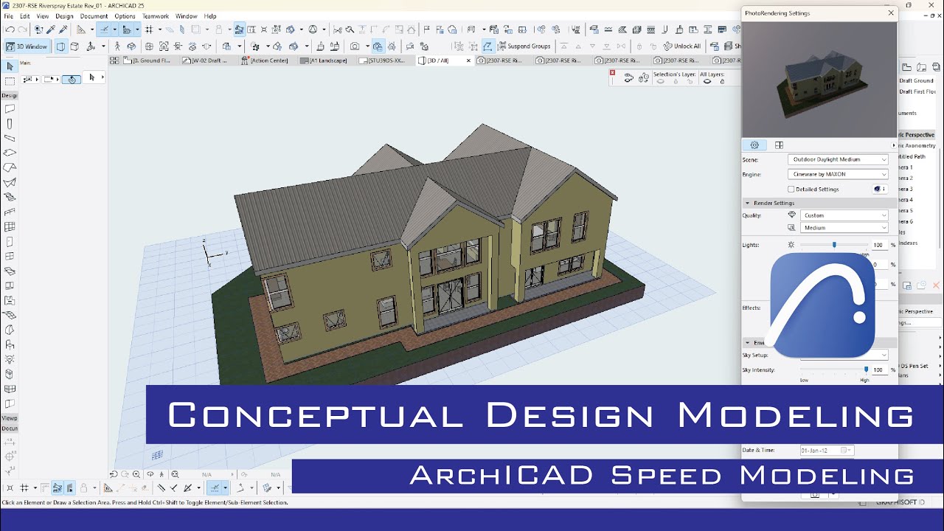Open the Action Center tab
Viewport: 944px width, 531px height.
click(x=267, y=60)
